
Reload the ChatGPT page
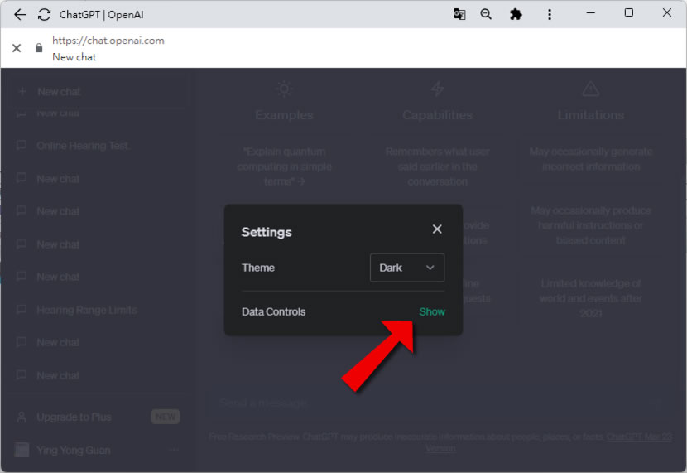pyautogui.click(x=44, y=14)
